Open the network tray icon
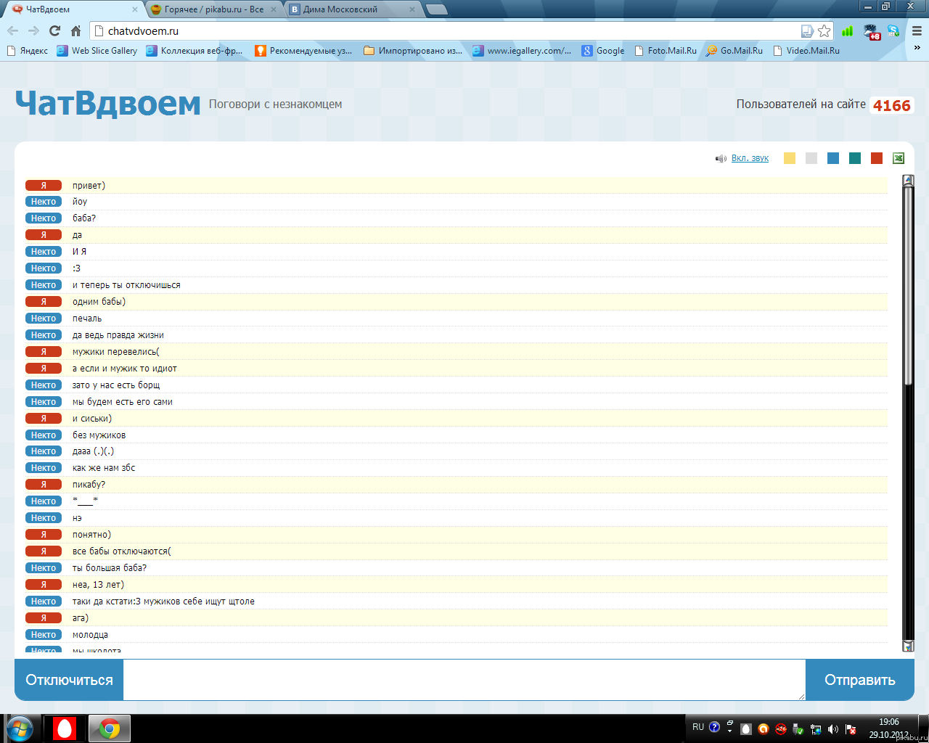Image resolution: width=929 pixels, height=743 pixels. [816, 729]
